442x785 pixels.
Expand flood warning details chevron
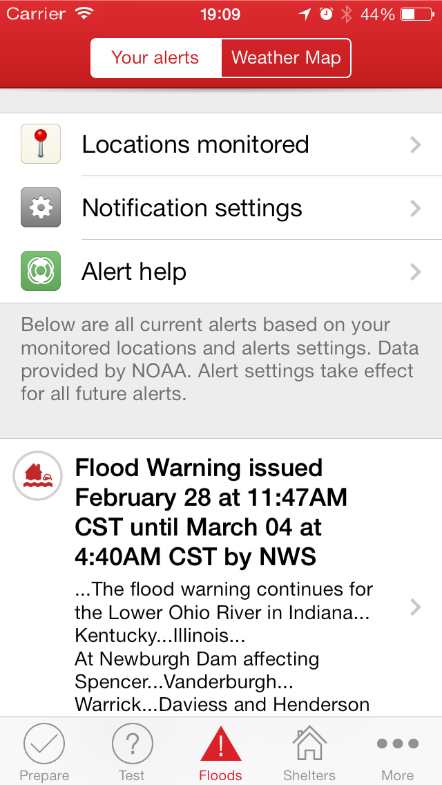pos(415,607)
